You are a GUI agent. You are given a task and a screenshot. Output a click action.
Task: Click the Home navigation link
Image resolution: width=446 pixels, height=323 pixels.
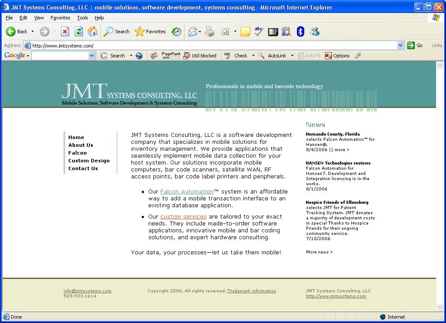(x=76, y=137)
